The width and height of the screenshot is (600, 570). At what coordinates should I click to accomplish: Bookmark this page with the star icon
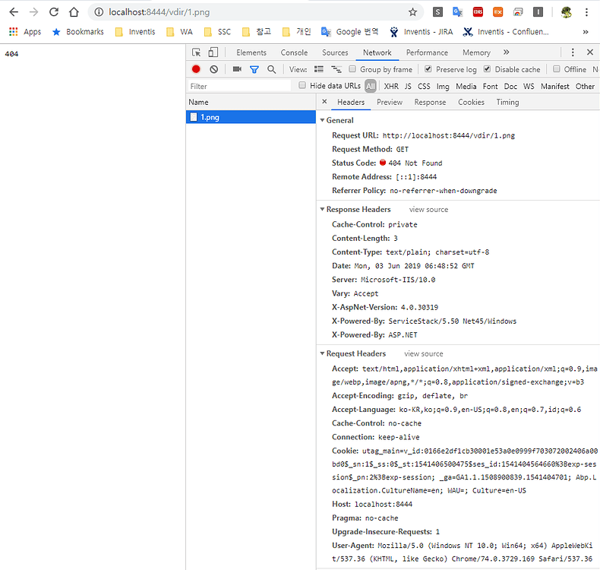pyautogui.click(x=412, y=12)
